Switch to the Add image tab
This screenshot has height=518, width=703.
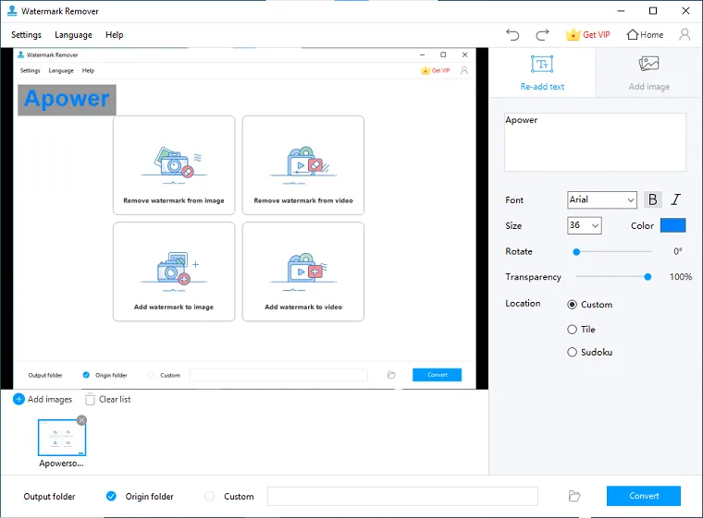pyautogui.click(x=648, y=73)
